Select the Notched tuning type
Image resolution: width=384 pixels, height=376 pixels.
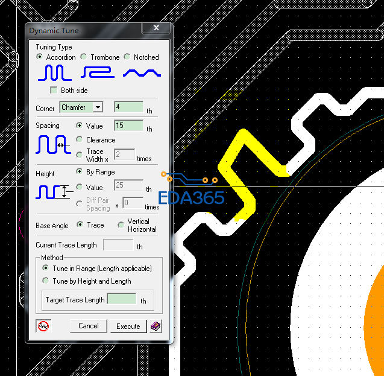point(127,57)
